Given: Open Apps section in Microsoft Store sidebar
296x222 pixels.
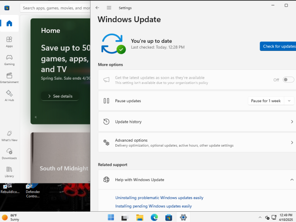Looking at the screenshot, I should click(x=9, y=42).
